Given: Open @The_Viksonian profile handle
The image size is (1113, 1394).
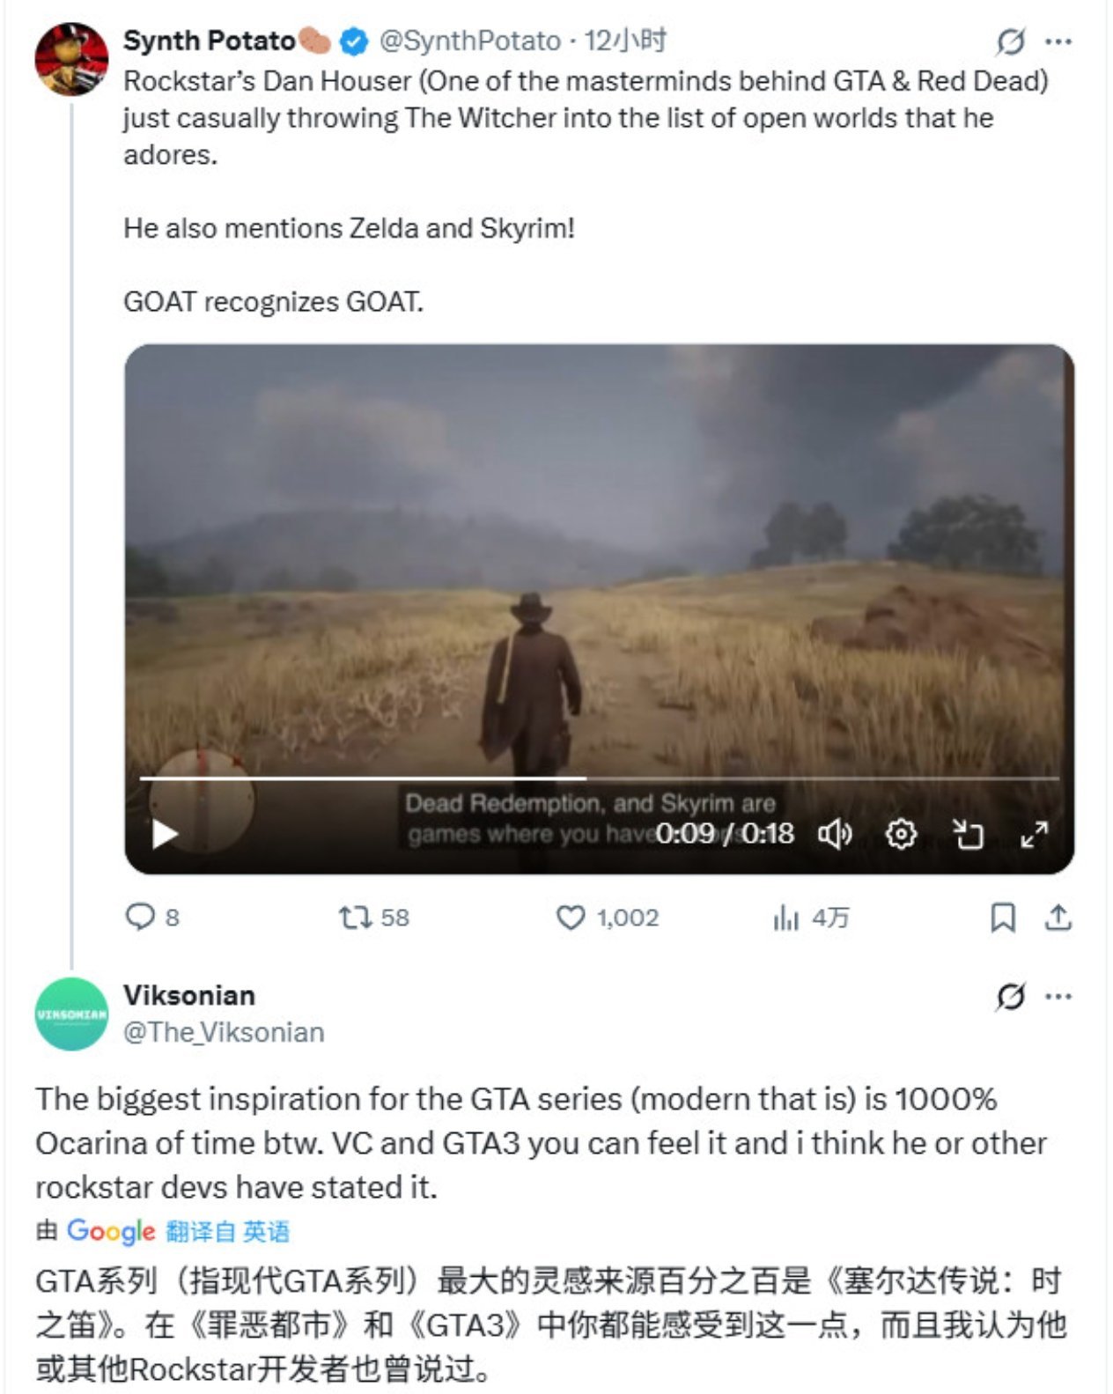Looking at the screenshot, I should point(224,1032).
